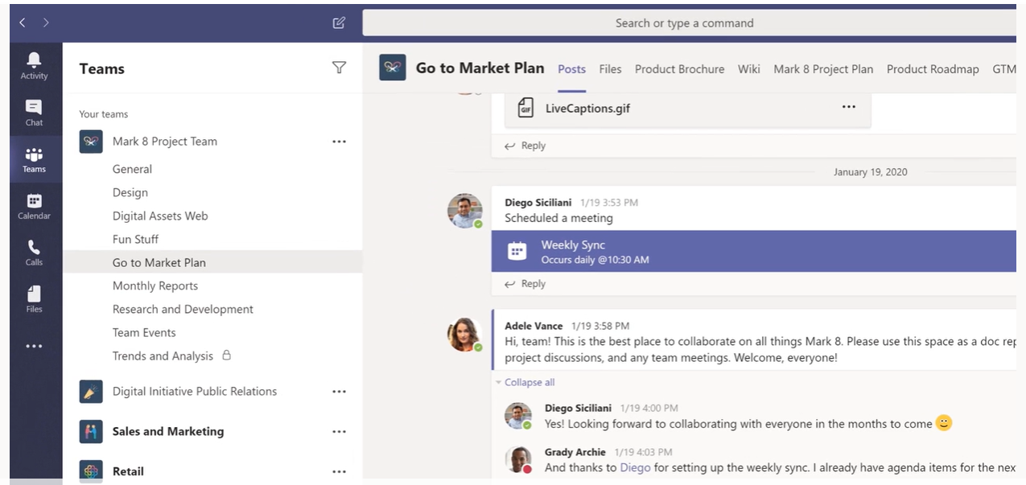Switch to the Posts tab

pos(572,69)
